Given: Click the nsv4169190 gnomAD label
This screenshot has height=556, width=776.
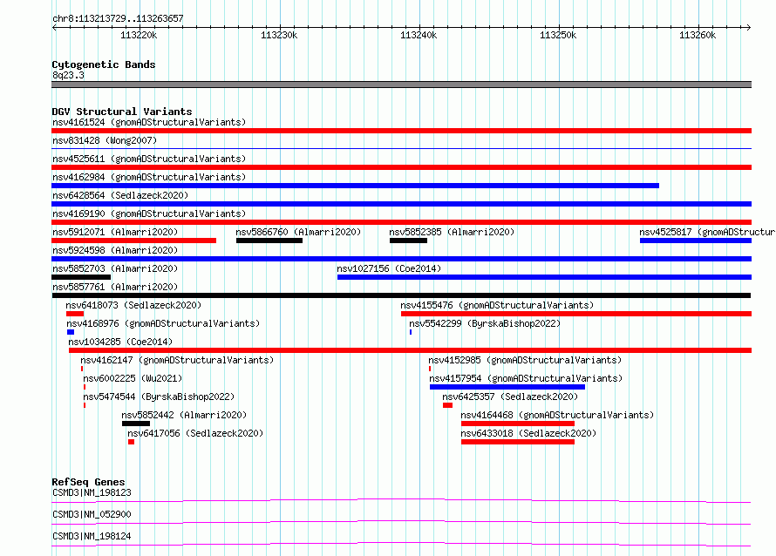Looking at the screenshot, I should tap(149, 214).
